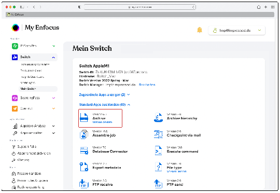
Task: Collapse Standard-Apps ausblenden (40)
Action: coord(105,105)
